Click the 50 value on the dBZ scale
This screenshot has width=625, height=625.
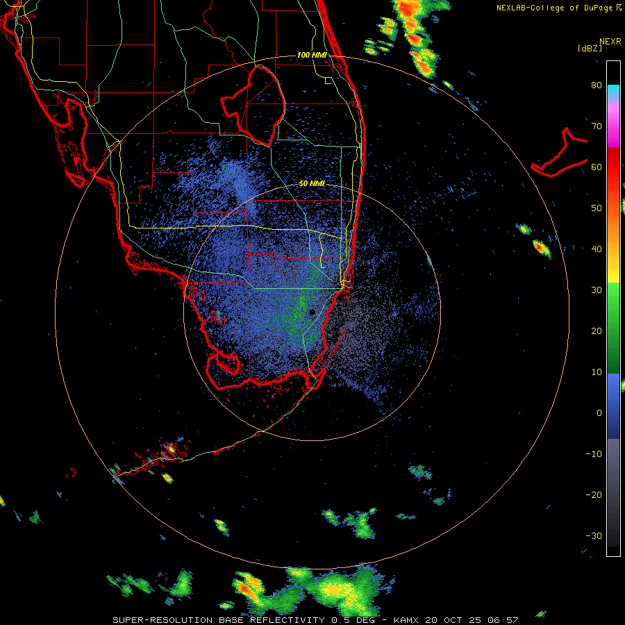[597, 208]
